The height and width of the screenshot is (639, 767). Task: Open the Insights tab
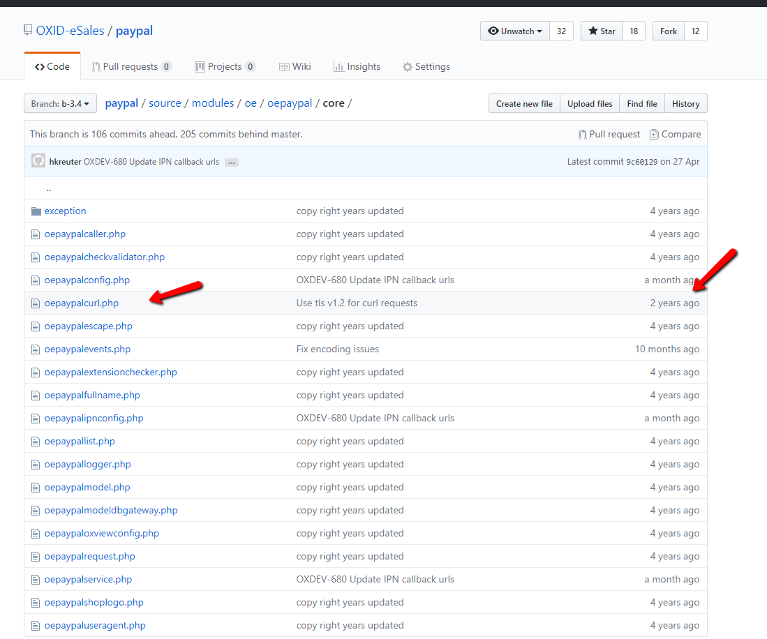(x=357, y=66)
